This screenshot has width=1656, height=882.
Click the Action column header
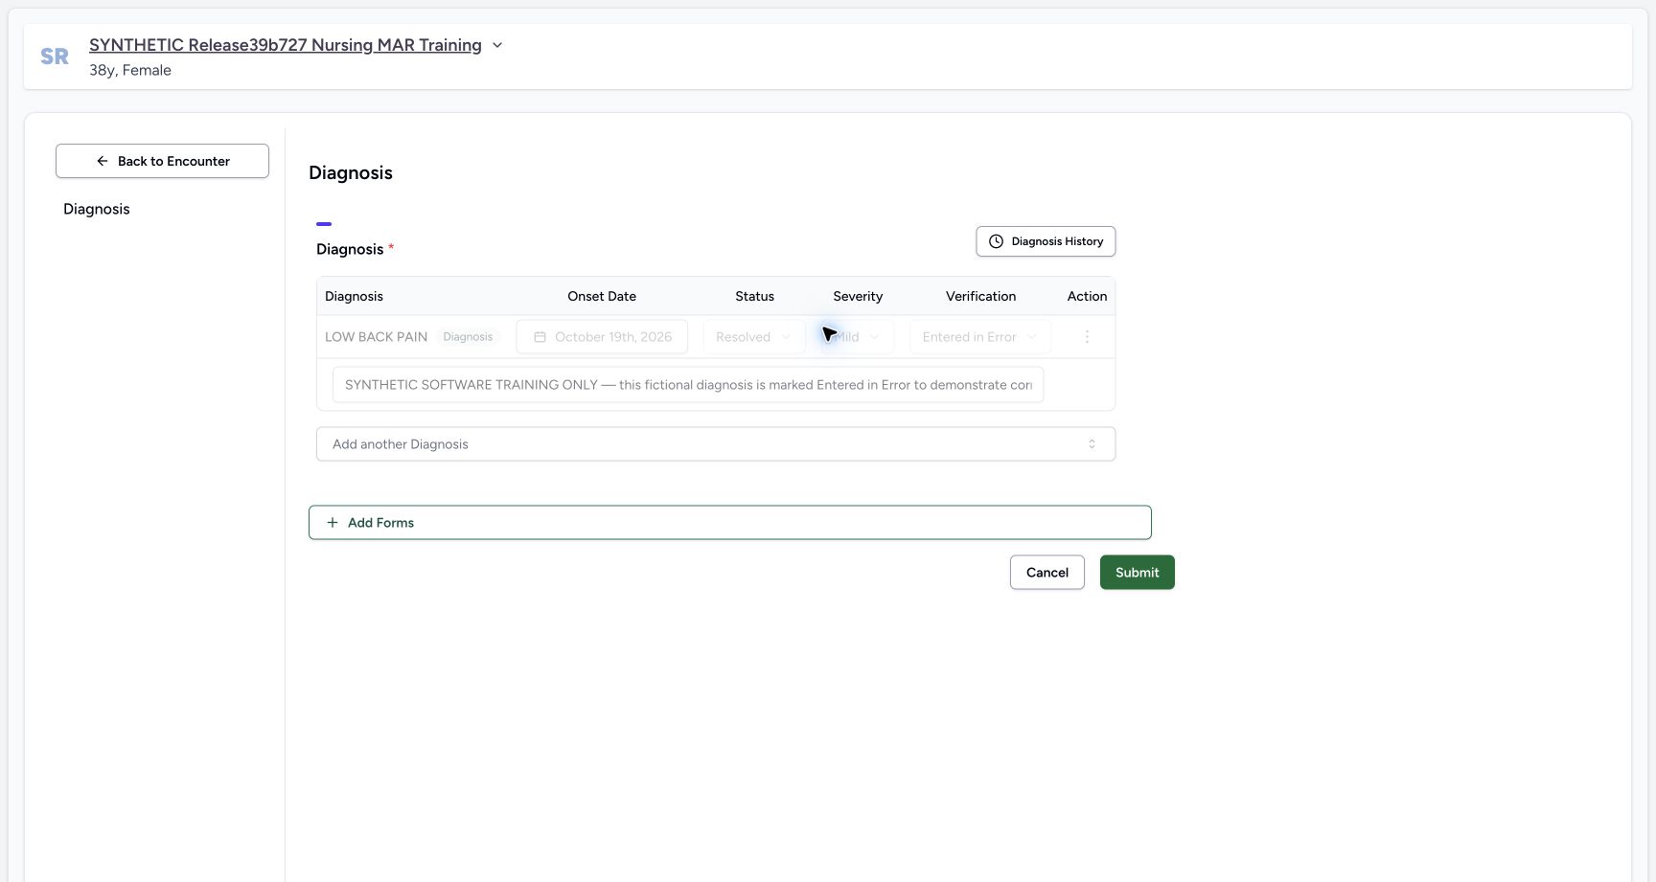click(1087, 296)
